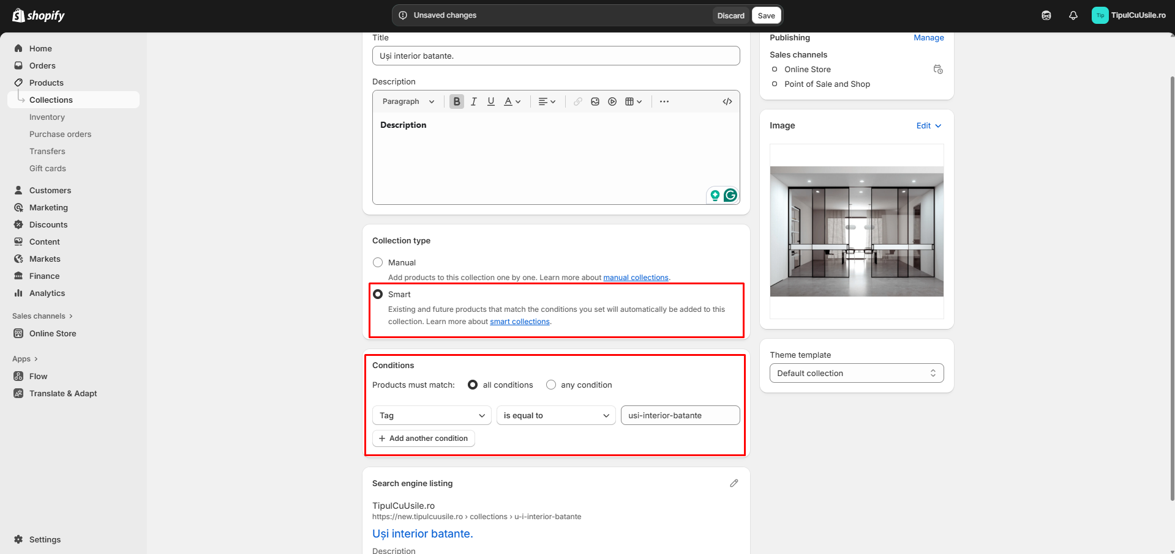The width and height of the screenshot is (1175, 554).
Task: Open the notifications bell
Action: click(1073, 16)
